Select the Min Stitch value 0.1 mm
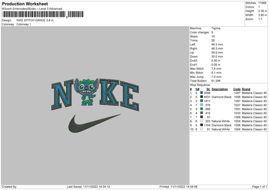Image resolution: width=269 pixels, height=190 pixels. 217,73
